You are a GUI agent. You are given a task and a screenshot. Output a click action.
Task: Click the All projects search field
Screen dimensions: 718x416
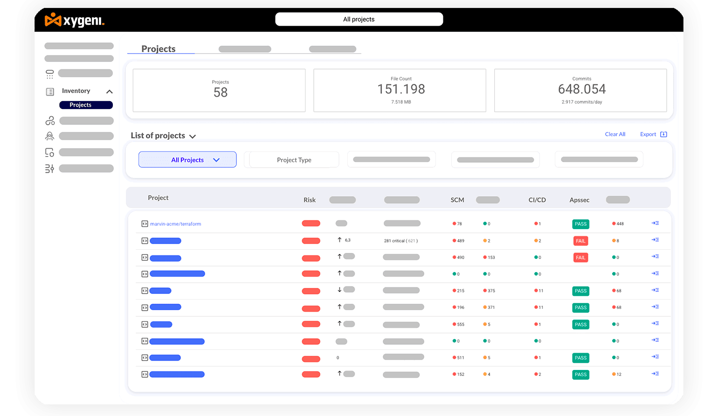359,19
